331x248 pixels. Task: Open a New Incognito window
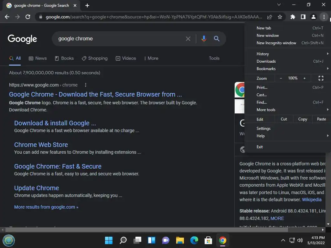point(288,43)
